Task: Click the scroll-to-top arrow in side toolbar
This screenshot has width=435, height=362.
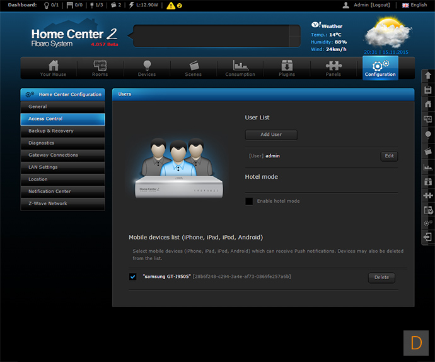Action: (428, 75)
